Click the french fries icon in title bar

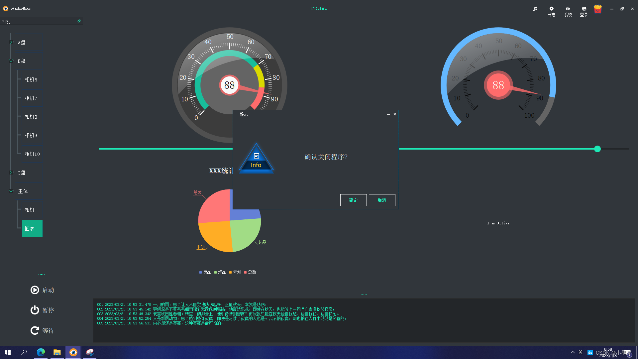(597, 9)
